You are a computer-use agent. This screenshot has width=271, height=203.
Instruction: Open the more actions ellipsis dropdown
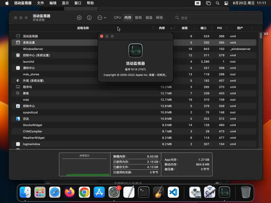pyautogui.click(x=102, y=18)
